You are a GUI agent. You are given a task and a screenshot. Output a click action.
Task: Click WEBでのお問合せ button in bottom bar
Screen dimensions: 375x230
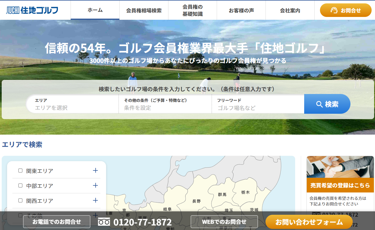point(224,222)
